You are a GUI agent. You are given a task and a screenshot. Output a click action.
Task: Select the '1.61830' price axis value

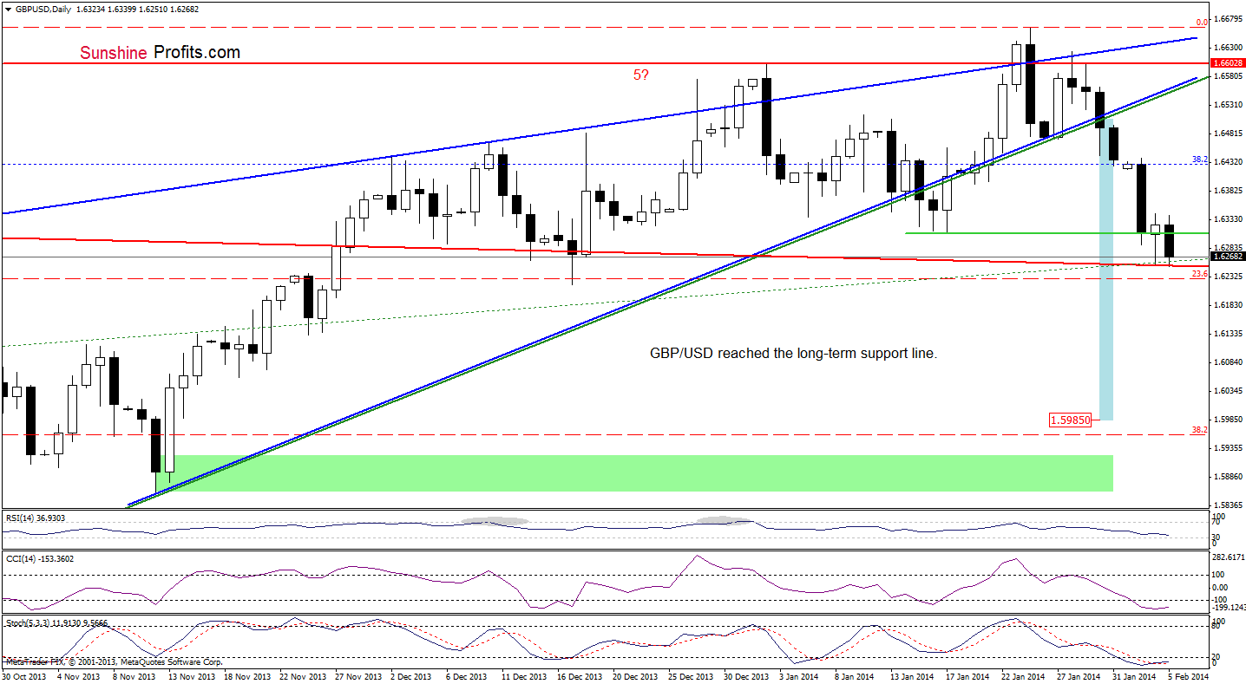1227,304
